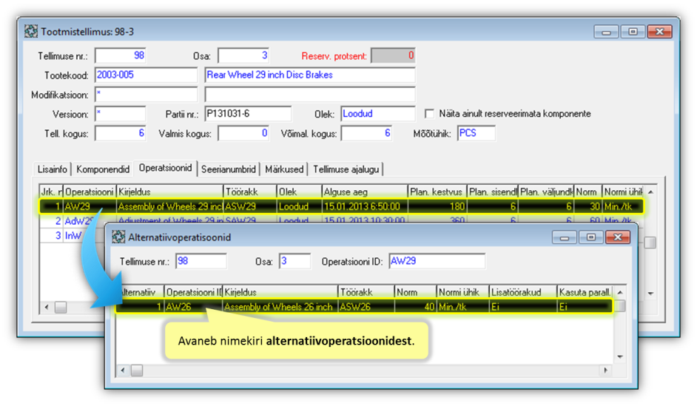Click the Plan. kestvus column header

437,192
